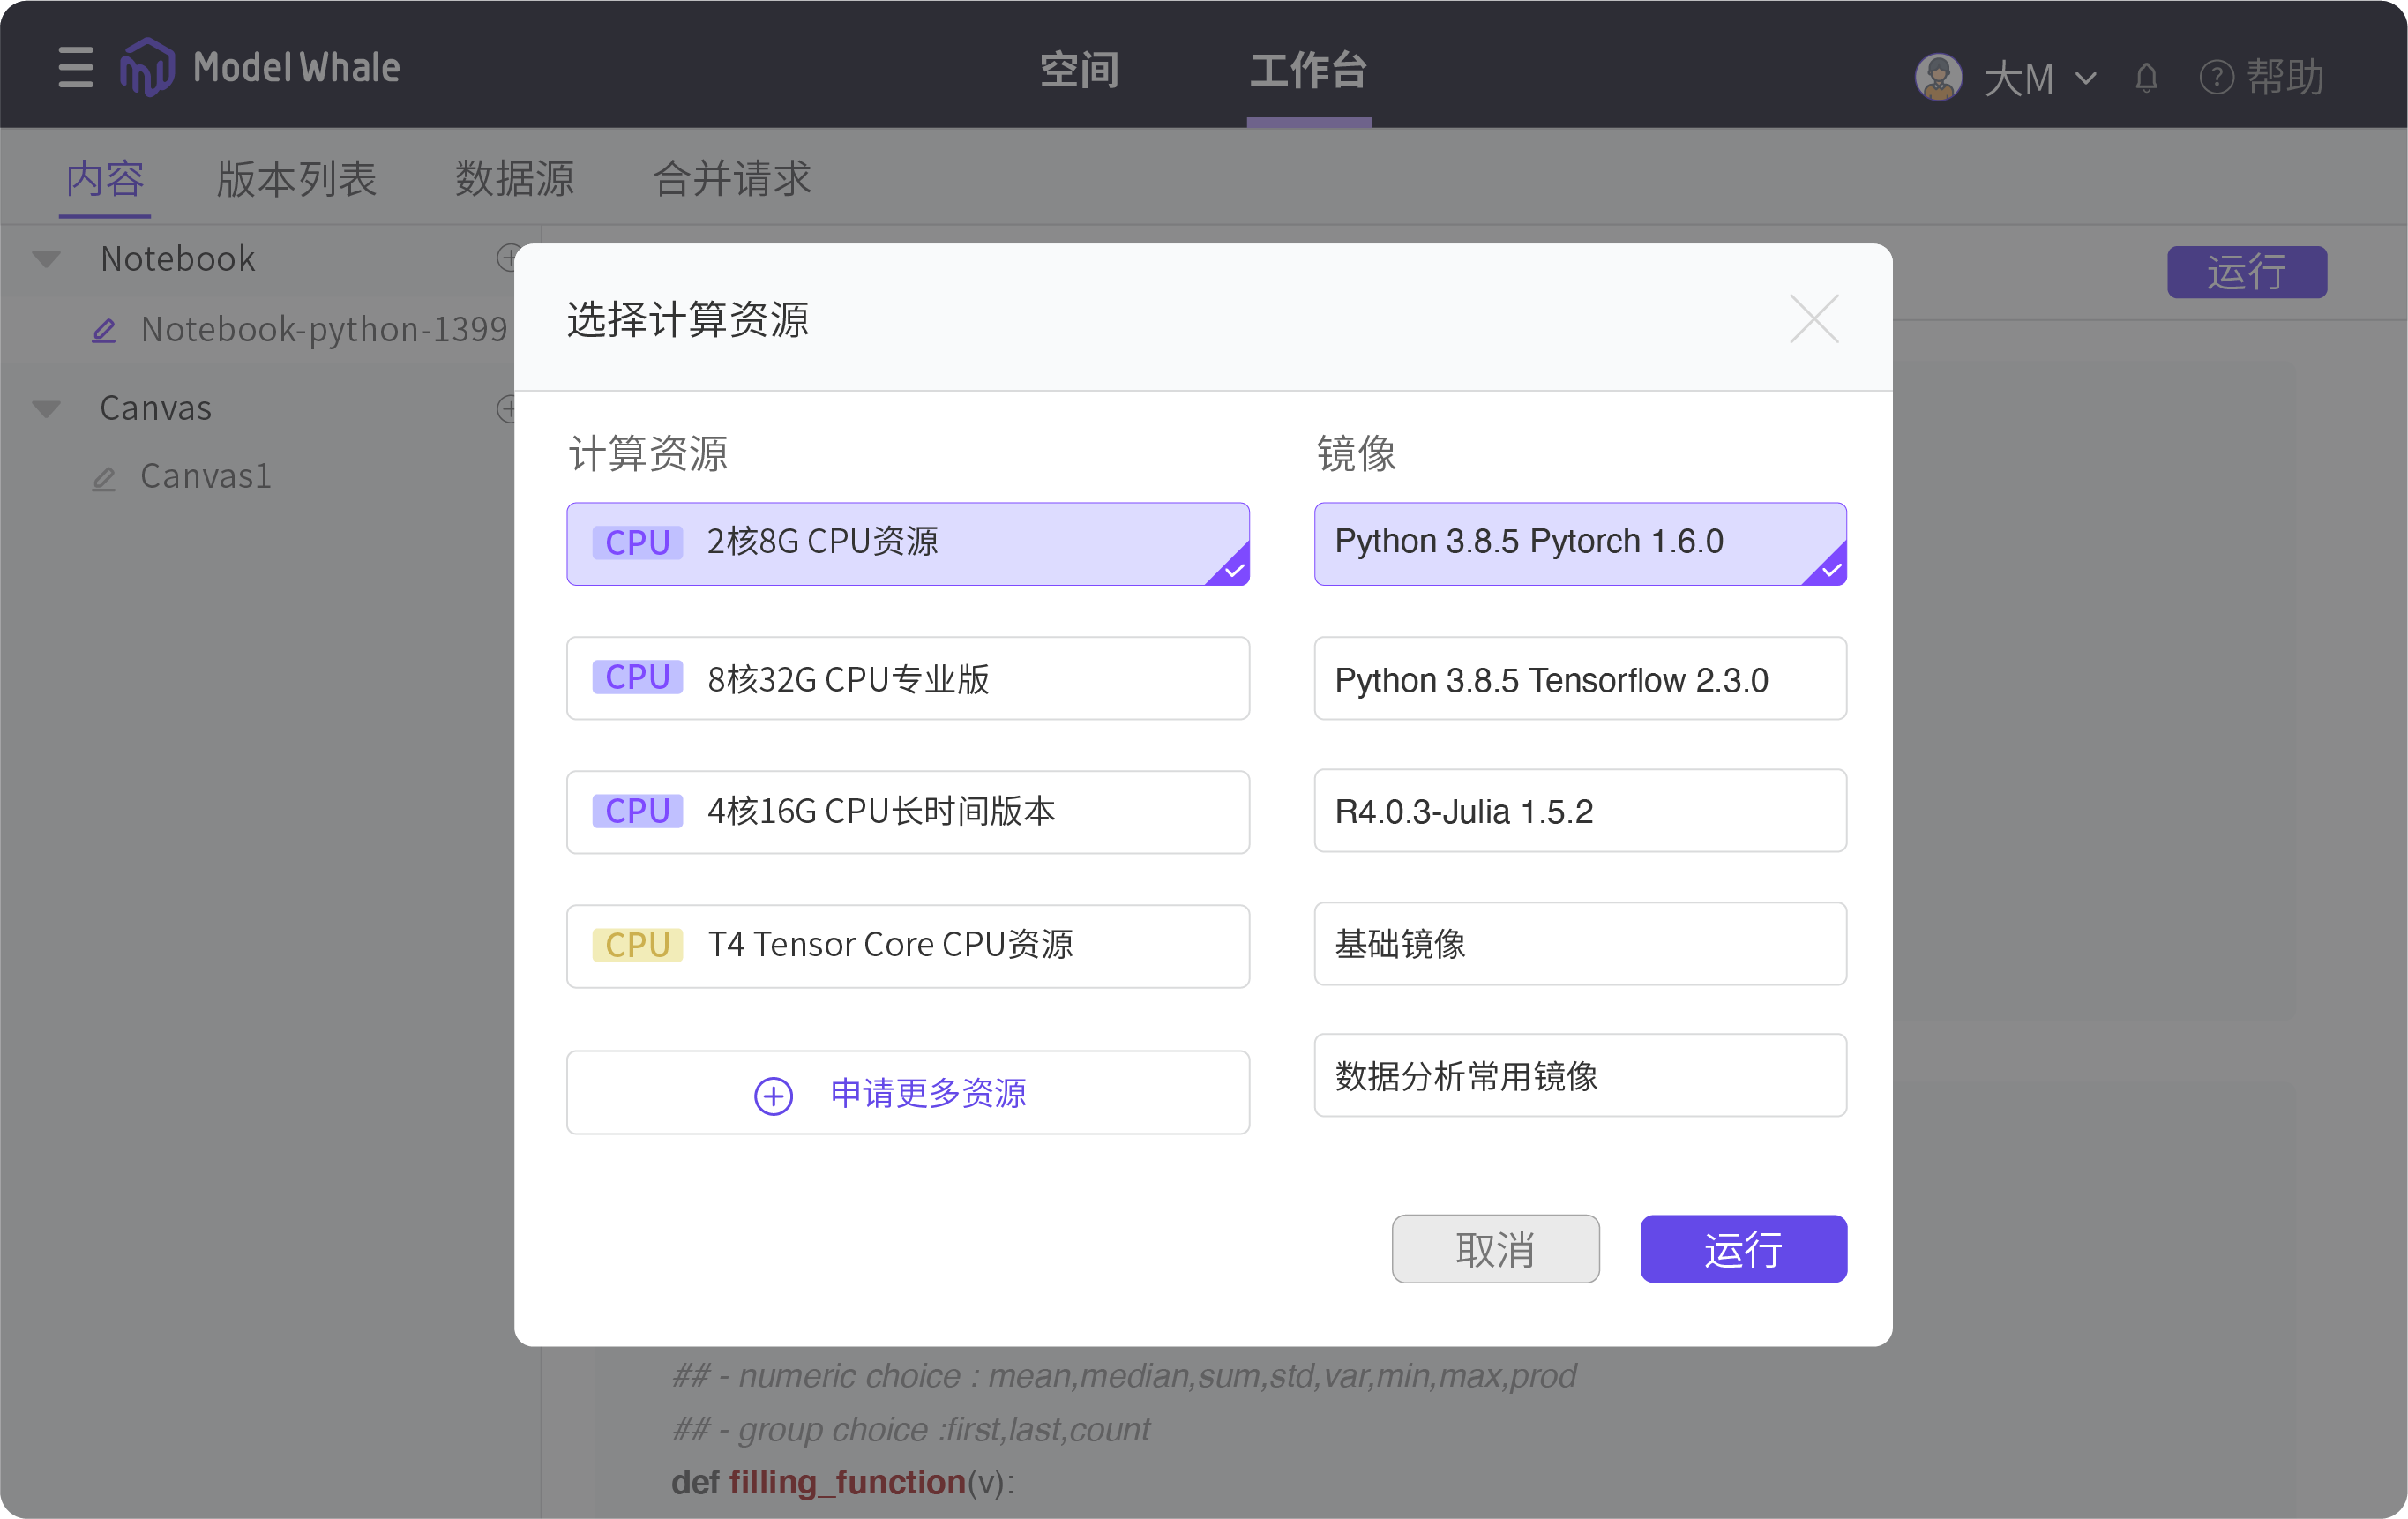2408x1519 pixels.
Task: Click the CPU badge on 2核8G row
Action: [637, 543]
